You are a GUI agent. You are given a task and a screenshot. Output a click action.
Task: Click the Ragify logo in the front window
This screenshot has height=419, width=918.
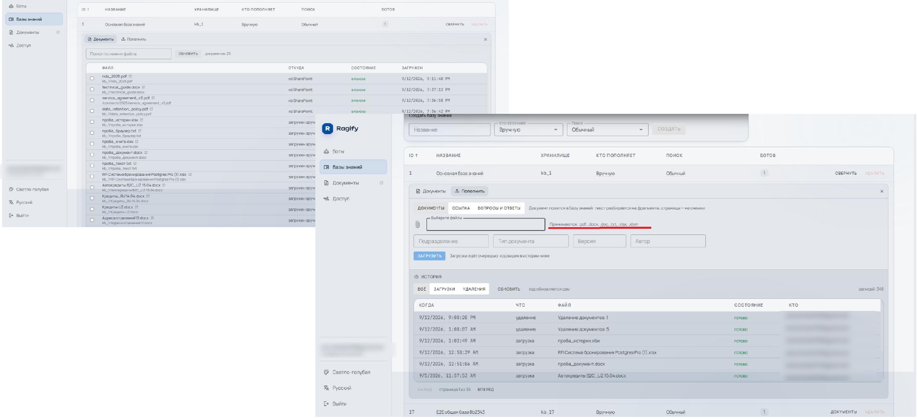click(328, 128)
